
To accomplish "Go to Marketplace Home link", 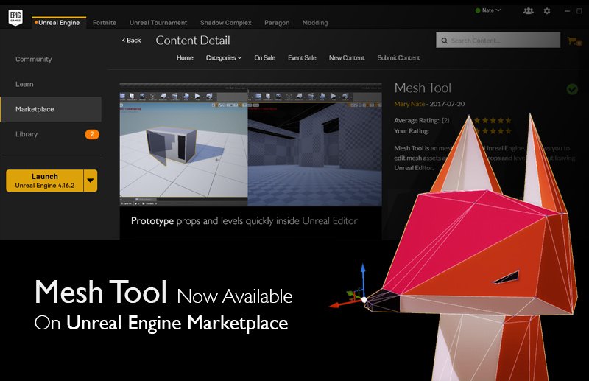I will (185, 58).
